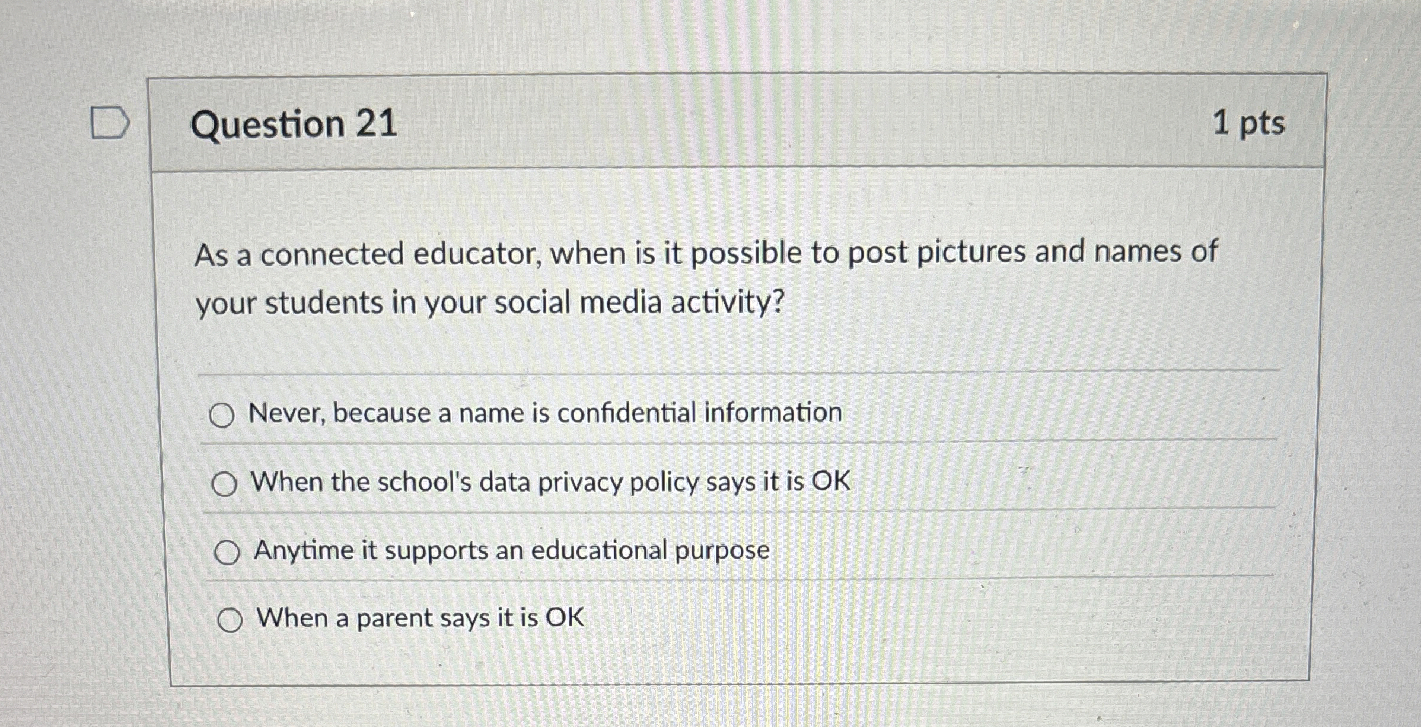Click the word "students" in the question prompt

323,304
